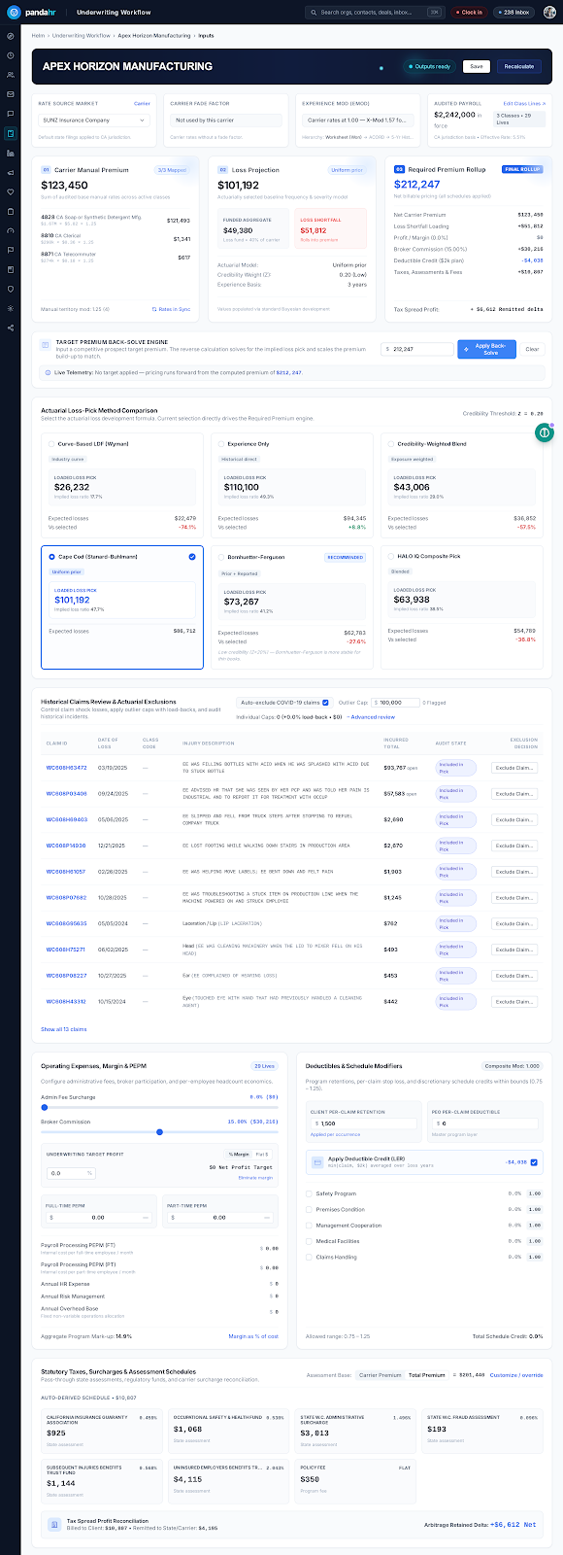Viewport: 563px width, 1555px height.
Task: Uncheck Apply Deductible Credit (LER)
Action: 534,1161
